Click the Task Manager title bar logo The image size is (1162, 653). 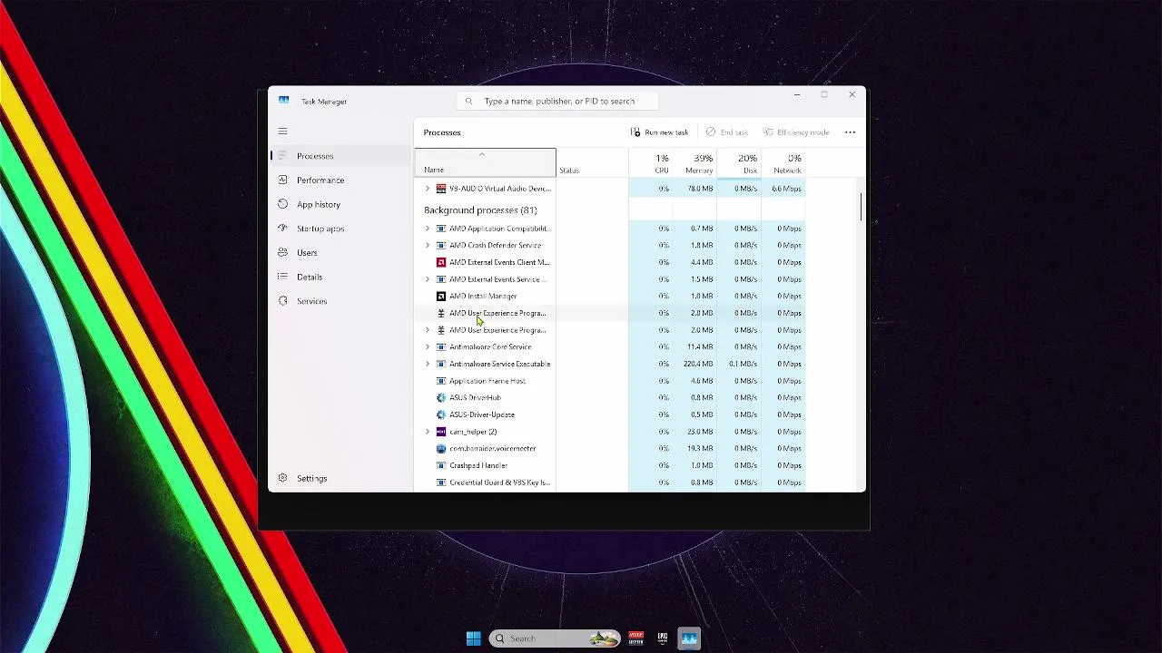click(x=284, y=101)
